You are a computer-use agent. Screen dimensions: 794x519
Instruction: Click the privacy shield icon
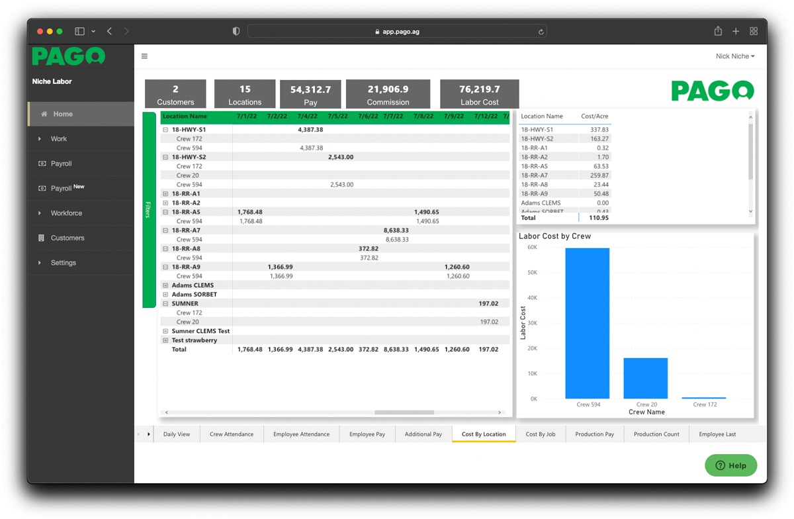point(236,31)
